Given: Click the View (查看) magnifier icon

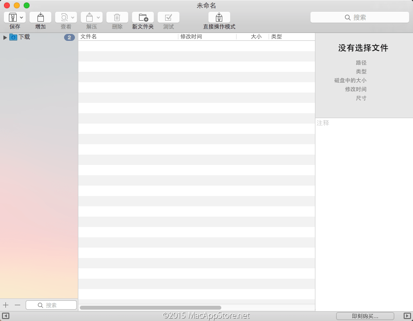Looking at the screenshot, I should point(64,17).
